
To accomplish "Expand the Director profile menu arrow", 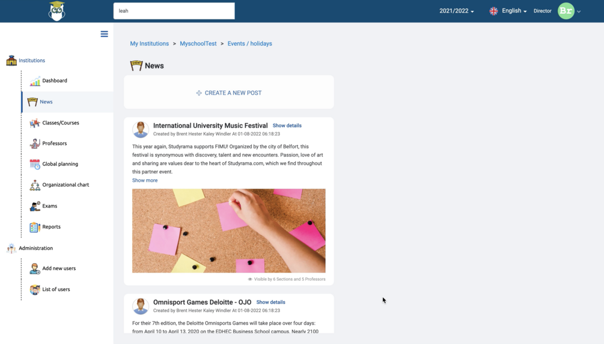I will [579, 11].
